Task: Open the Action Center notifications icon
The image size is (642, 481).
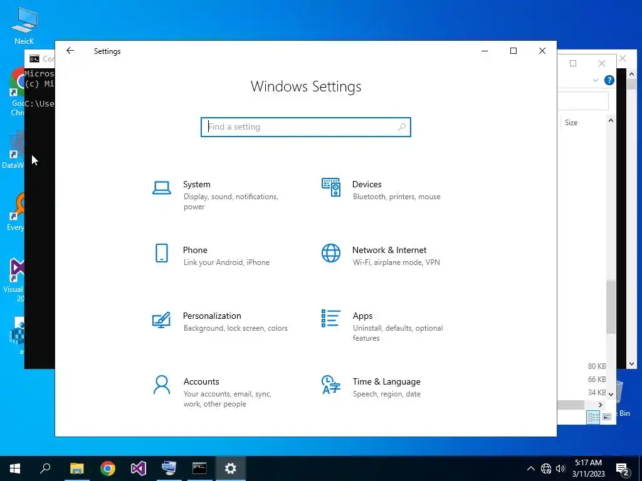Action: tap(623, 468)
